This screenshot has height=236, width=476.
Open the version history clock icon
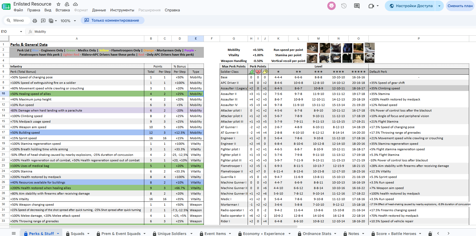coord(344,6)
